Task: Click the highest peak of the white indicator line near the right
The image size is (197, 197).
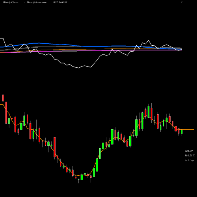Action: [149, 41]
